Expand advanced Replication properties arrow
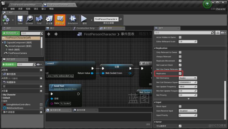This screenshot has width=228, height=129. click(188, 99)
